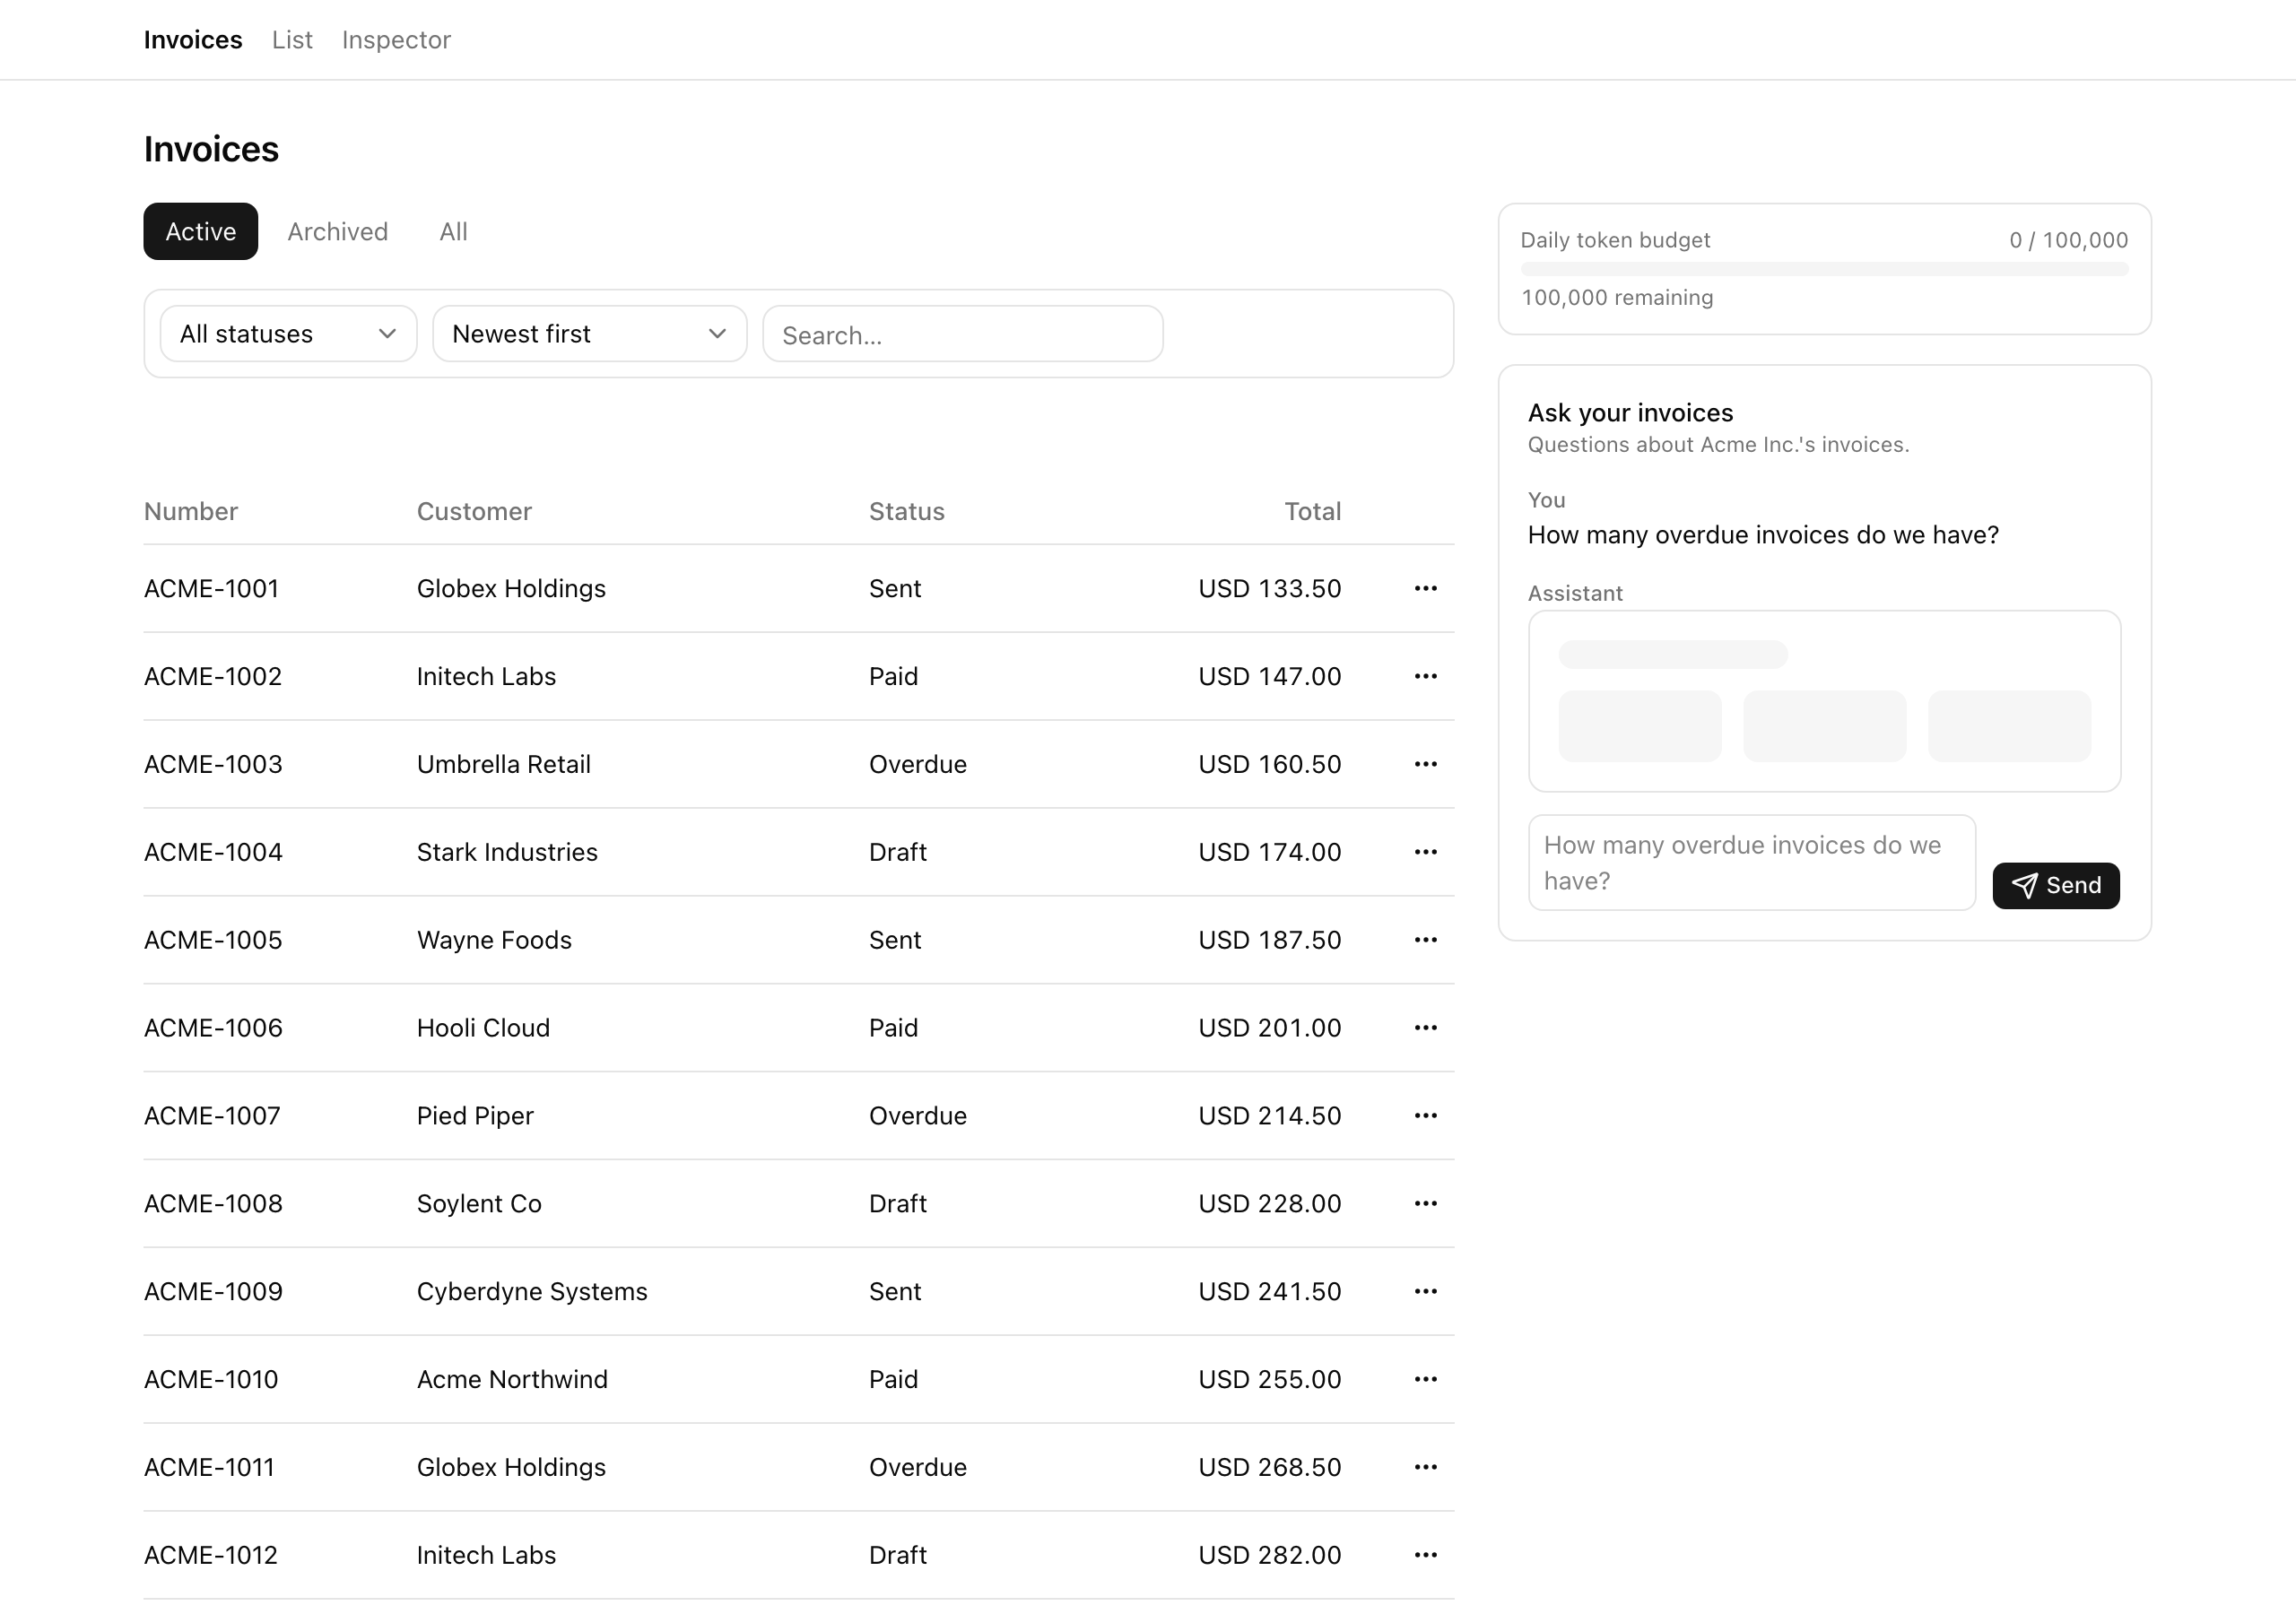Image resolution: width=2296 pixels, height=1614 pixels.
Task: Open the All statuses filter dropdown
Action: (288, 334)
